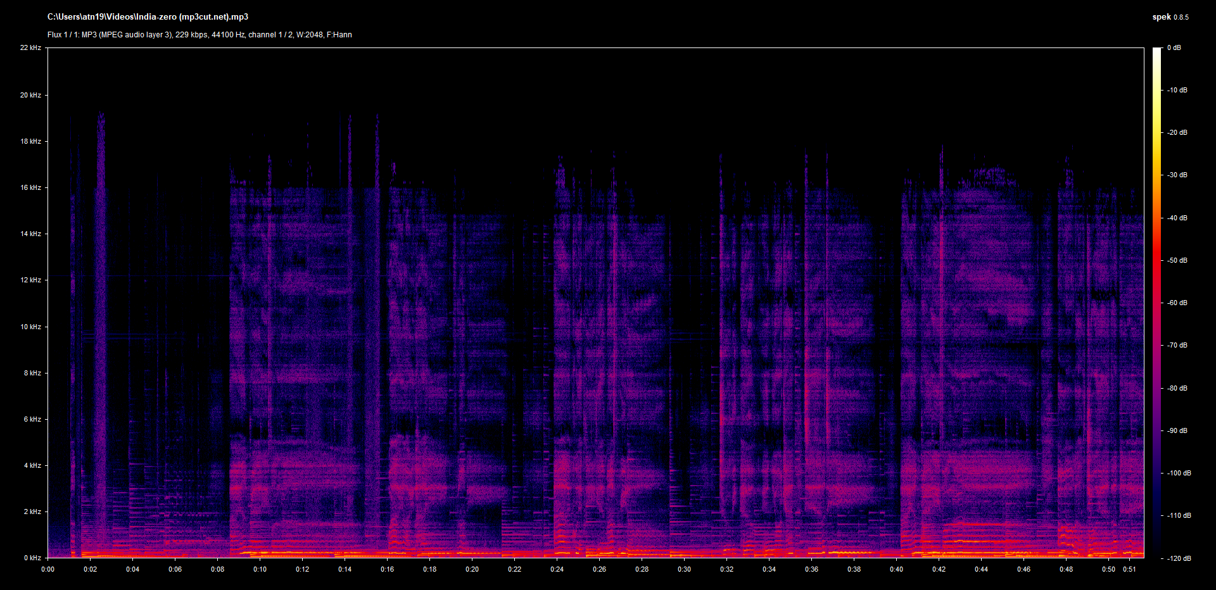The height and width of the screenshot is (590, 1216).
Task: Click the spek 0.8.5 version label
Action: [1170, 17]
